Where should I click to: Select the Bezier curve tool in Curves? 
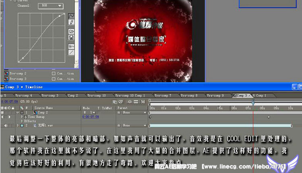pos(71,16)
